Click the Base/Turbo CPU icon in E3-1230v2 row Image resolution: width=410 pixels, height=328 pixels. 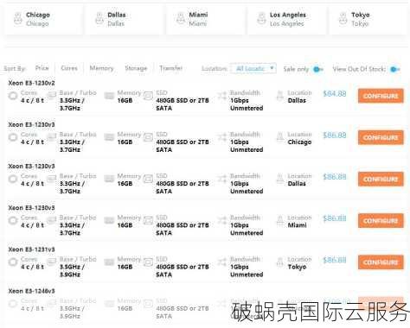tap(52, 95)
